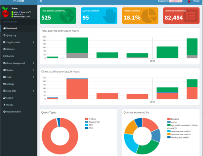Click the small Pi-hole icon in the top-right header
203x156 pixels.
coord(189,1)
